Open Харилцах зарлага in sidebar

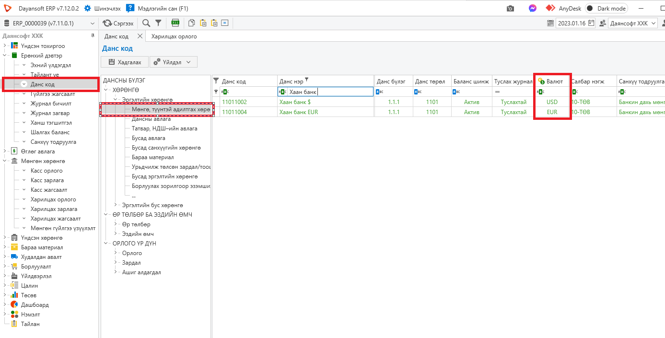tap(54, 209)
